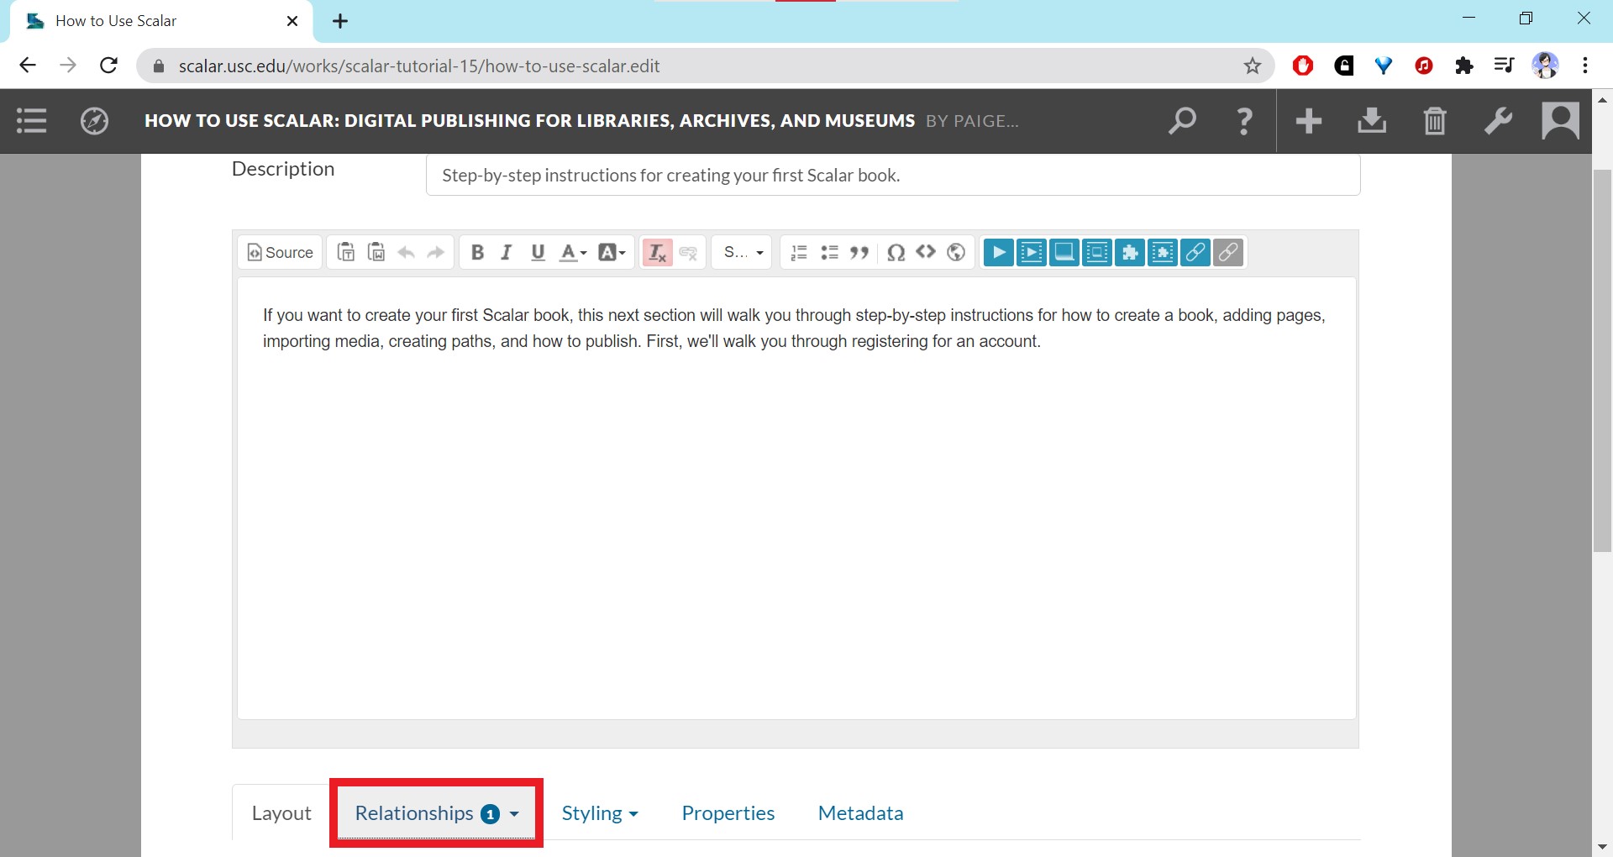The image size is (1613, 857).
Task: Click into the Description text field
Action: point(892,176)
